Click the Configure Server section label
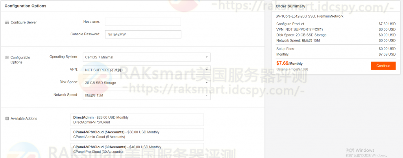The height and width of the screenshot is (158, 403). 24,22
